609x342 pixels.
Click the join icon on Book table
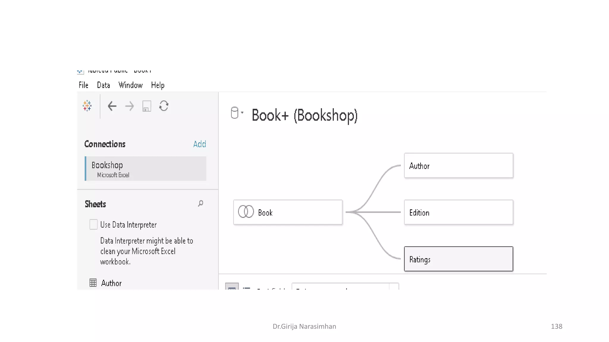click(x=246, y=212)
